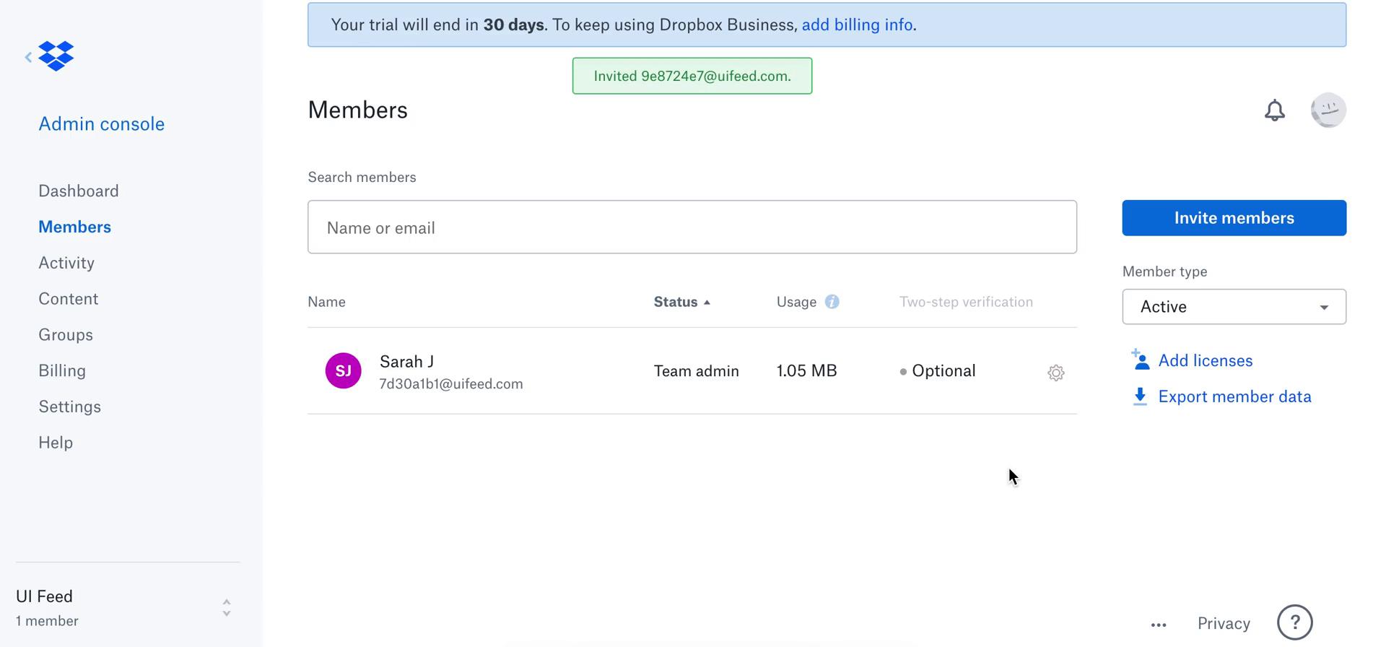Open the account avatar menu
1386x647 pixels.
click(1328, 110)
